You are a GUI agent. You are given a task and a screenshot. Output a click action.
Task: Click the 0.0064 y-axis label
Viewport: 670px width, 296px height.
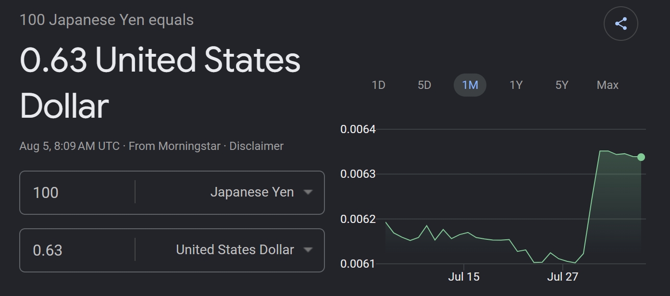[358, 129]
